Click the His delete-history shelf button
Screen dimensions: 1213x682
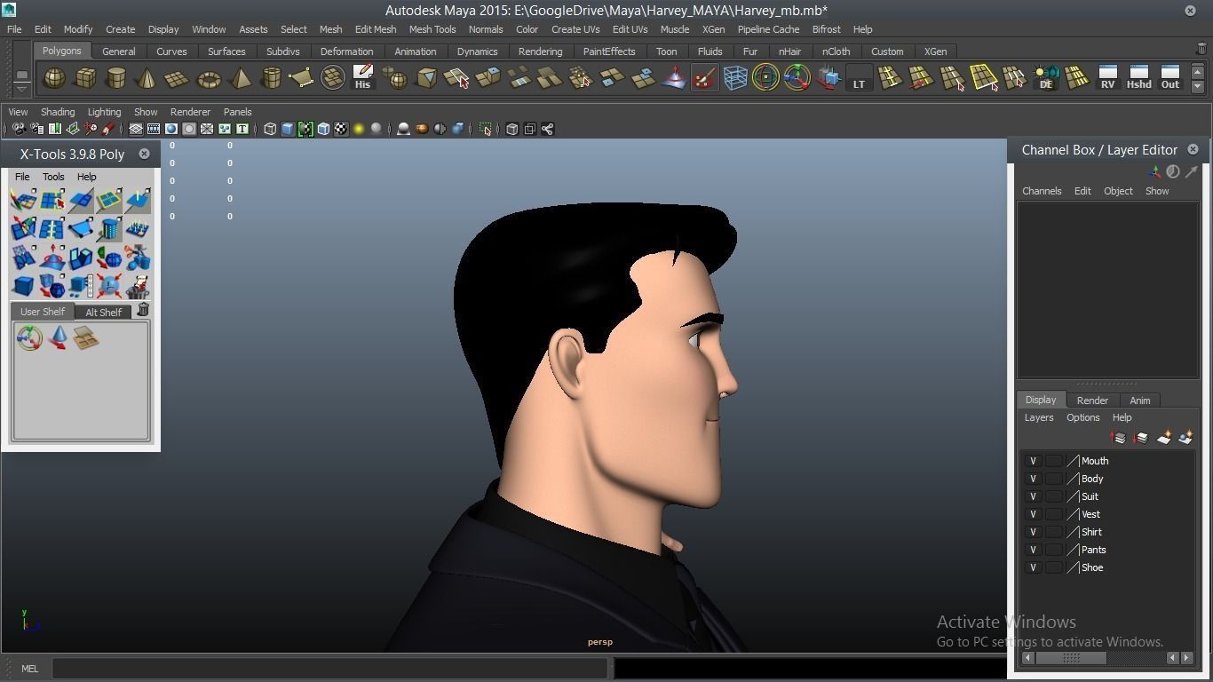tap(362, 78)
